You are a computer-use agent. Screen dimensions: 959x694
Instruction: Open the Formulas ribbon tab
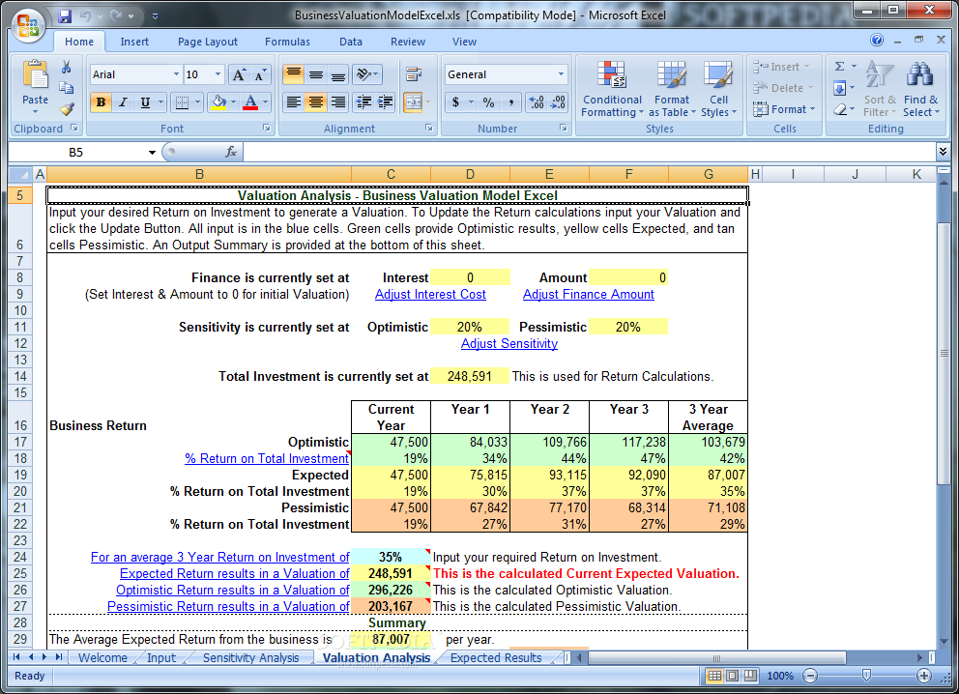(287, 42)
